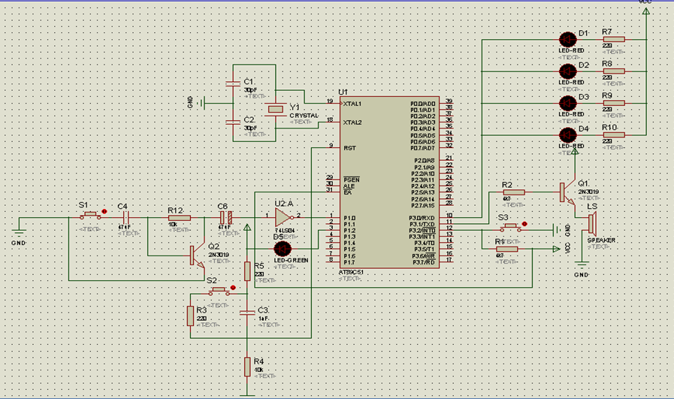Viewport: 674px width, 399px height.
Task: Click the XTAL1 pin label on U1
Action: point(352,104)
